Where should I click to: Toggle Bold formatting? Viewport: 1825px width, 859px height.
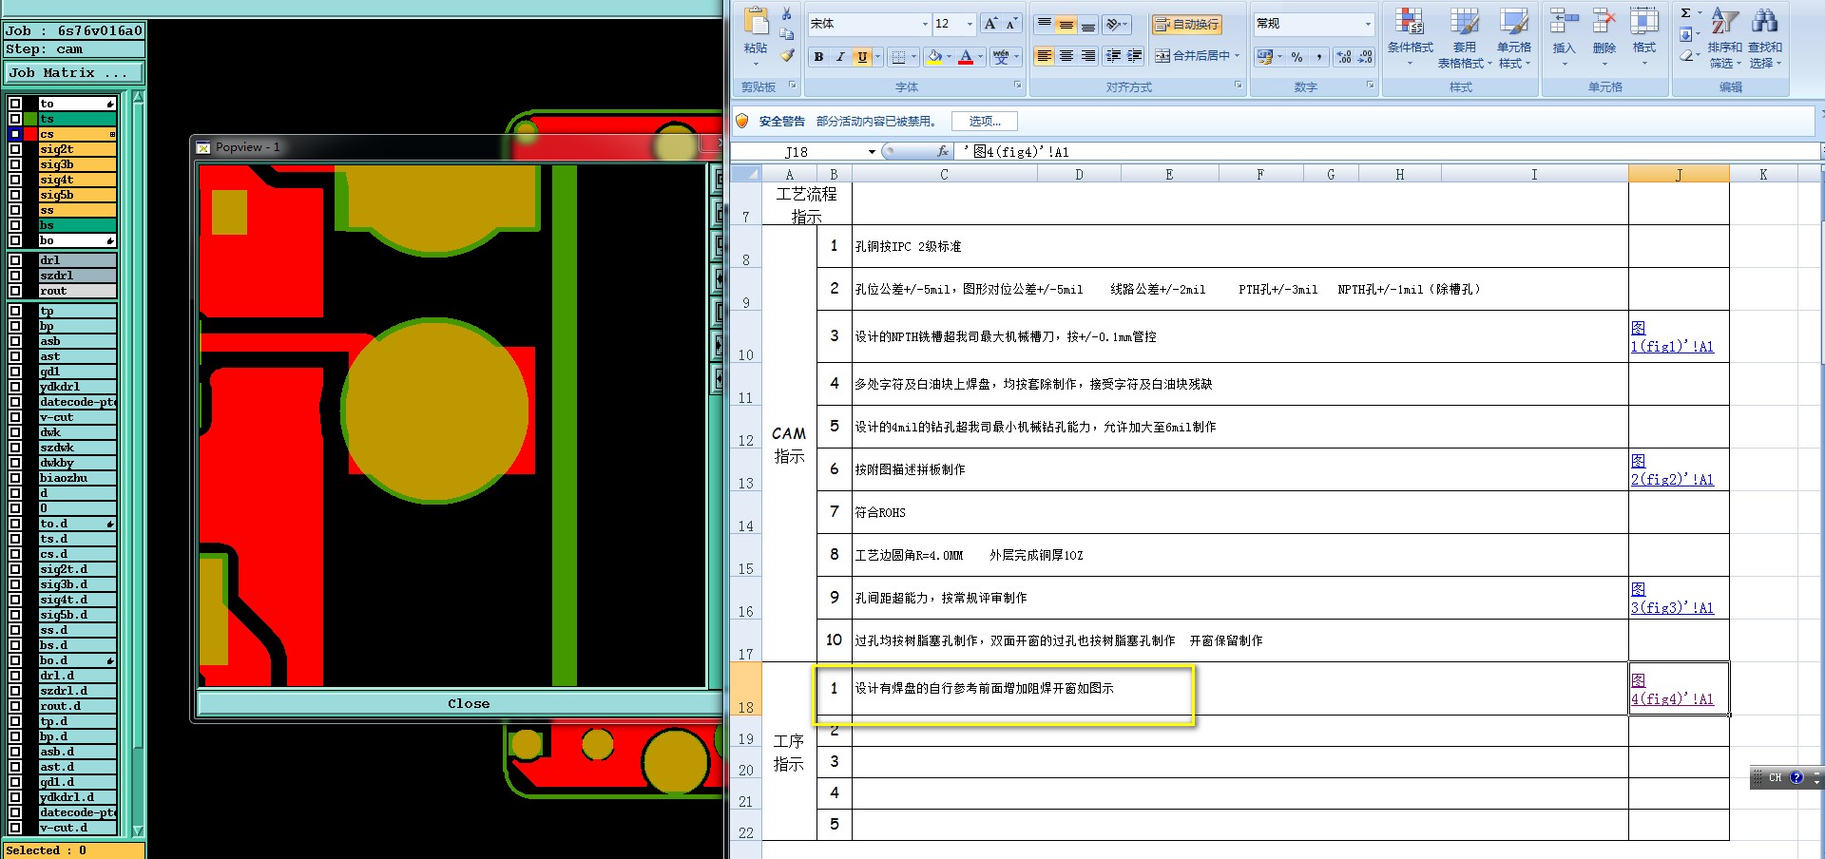[818, 57]
